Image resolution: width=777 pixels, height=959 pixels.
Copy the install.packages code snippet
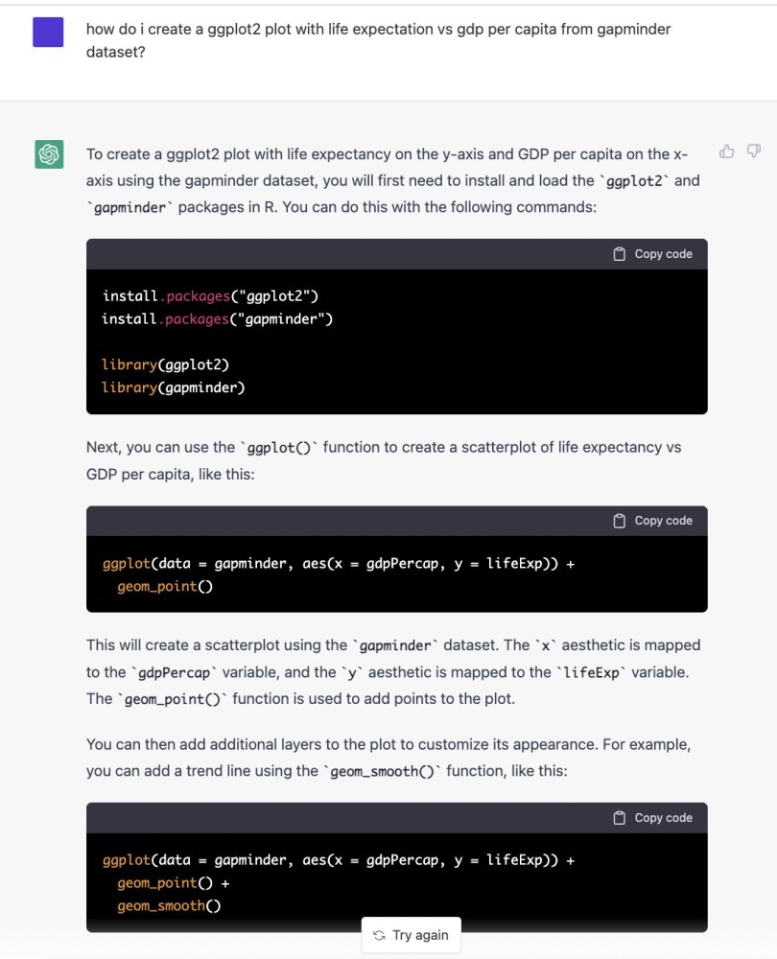[x=652, y=253]
